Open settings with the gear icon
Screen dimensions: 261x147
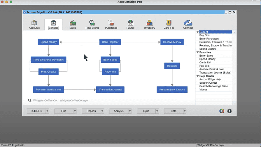coord(230,111)
